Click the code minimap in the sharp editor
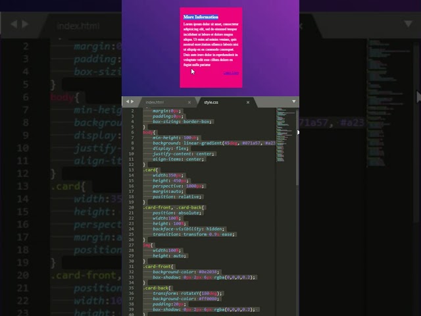This screenshot has height=316, width=421. (285, 135)
